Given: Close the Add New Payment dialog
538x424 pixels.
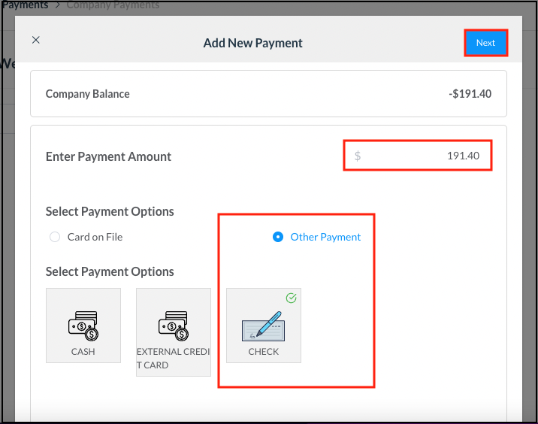Looking at the screenshot, I should coord(35,41).
